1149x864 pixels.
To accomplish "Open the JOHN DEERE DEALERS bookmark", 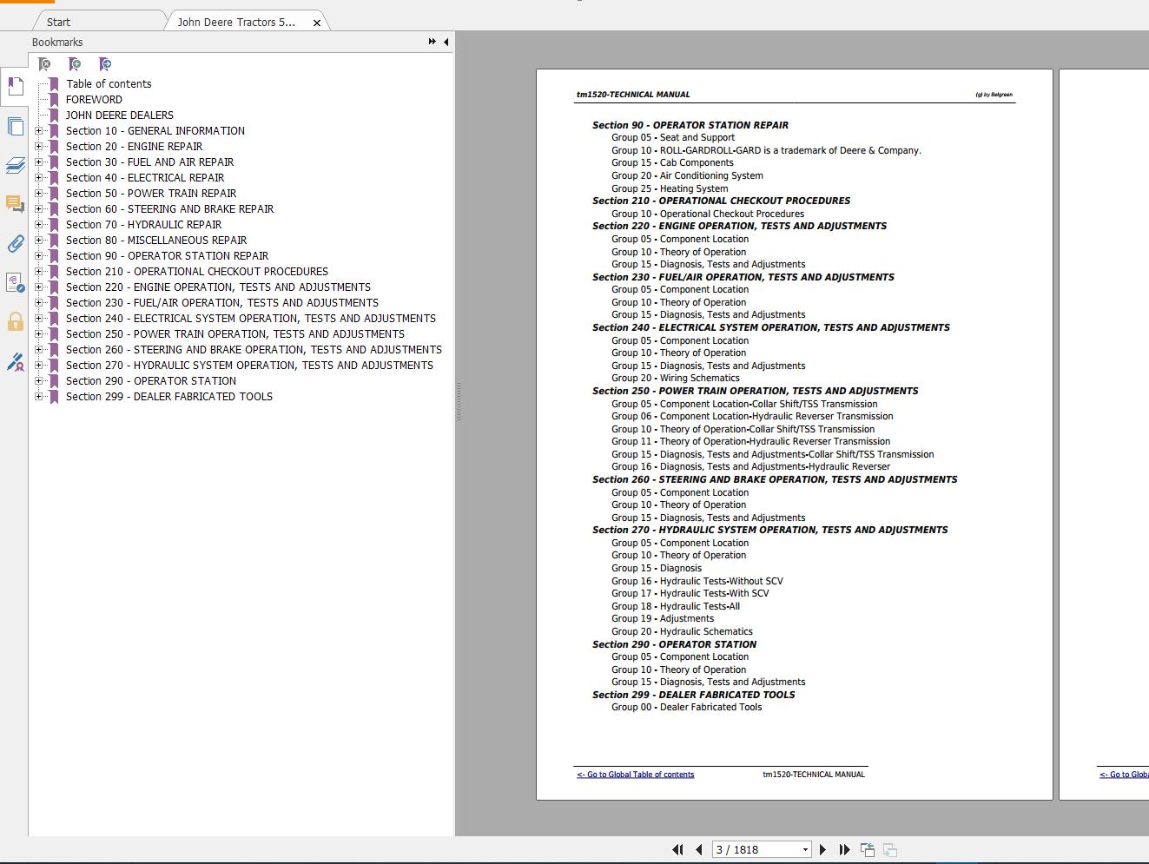I will tap(120, 115).
